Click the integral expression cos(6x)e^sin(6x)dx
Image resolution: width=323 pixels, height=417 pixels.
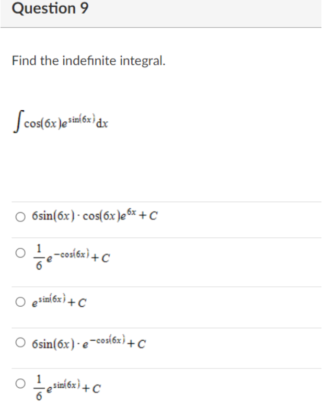61,122
